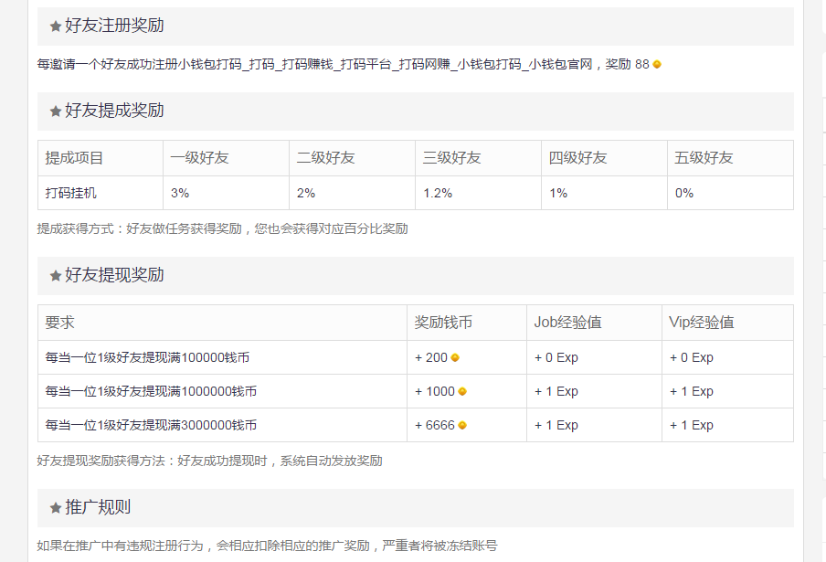826x562 pixels.
Task: Click the star icon beside 好友提成奖励
Action: click(56, 111)
